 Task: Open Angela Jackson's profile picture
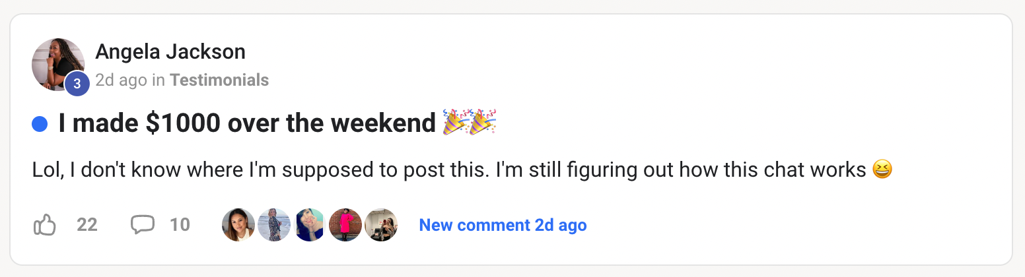pos(57,63)
